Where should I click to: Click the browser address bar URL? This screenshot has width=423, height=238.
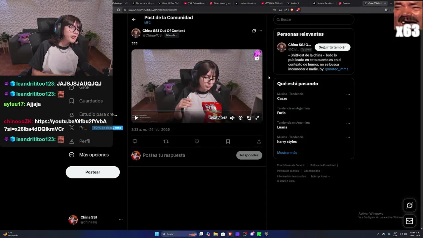[x=152, y=10]
